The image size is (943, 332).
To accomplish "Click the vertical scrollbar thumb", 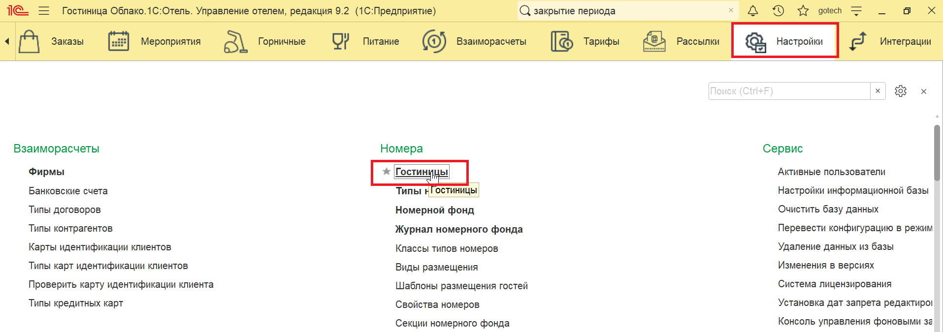I will 937,152.
